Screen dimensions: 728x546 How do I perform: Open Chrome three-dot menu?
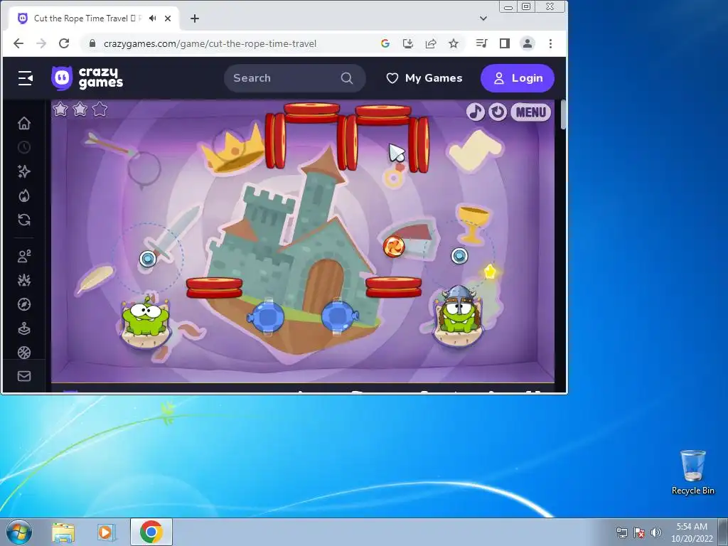click(551, 43)
